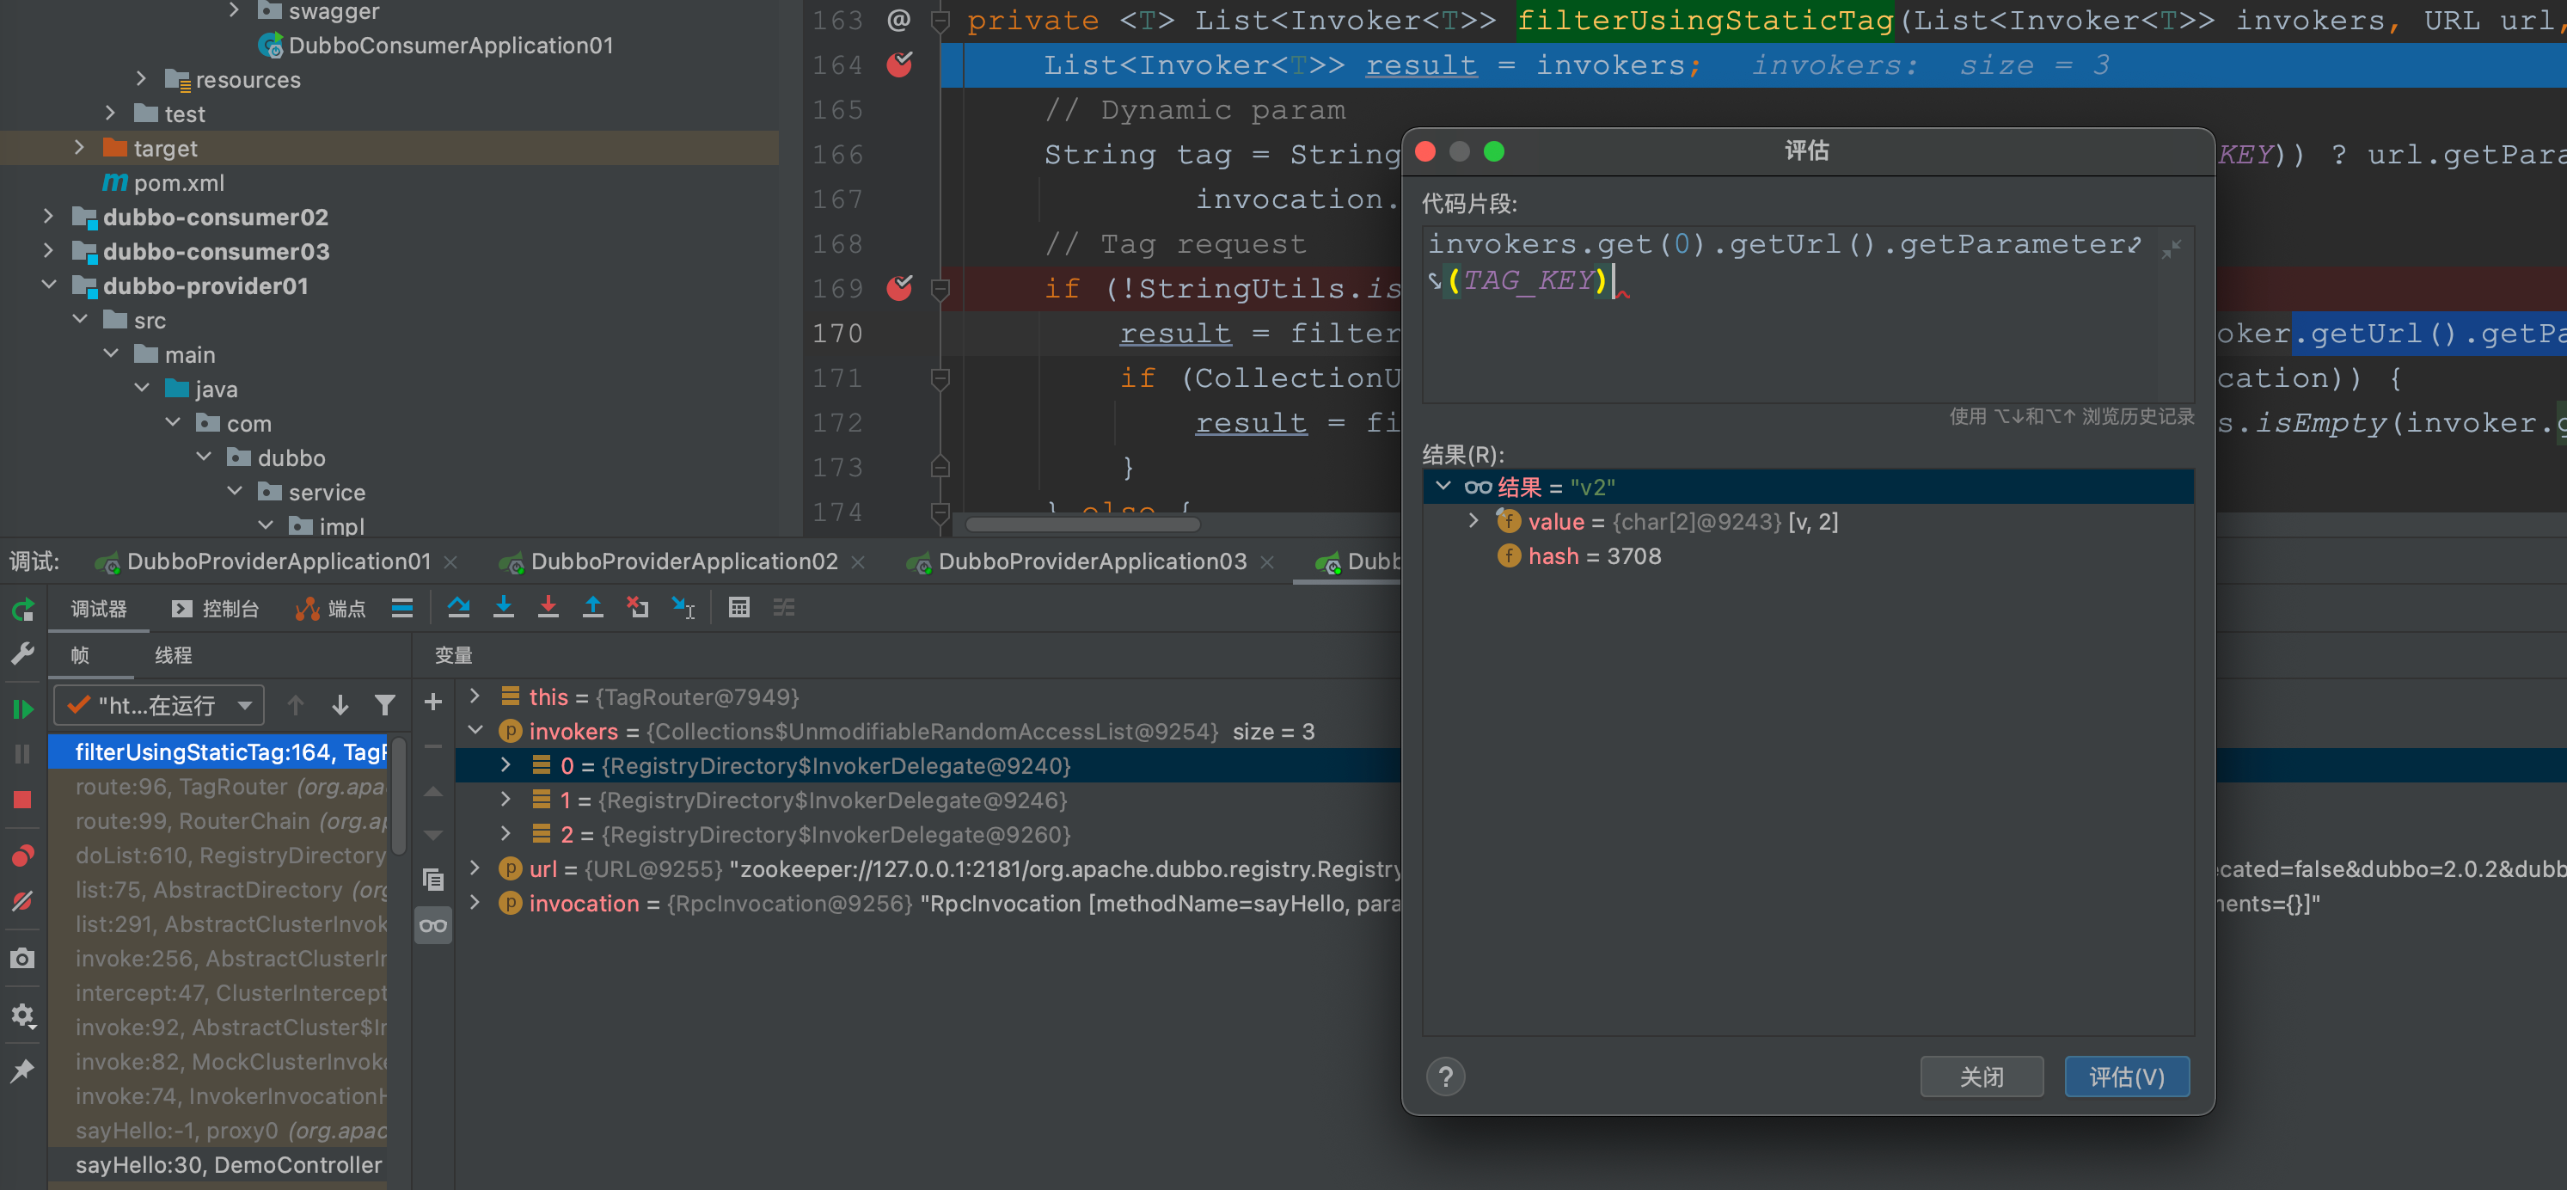Collapse expression field in evaluate dialog

(x=2172, y=249)
